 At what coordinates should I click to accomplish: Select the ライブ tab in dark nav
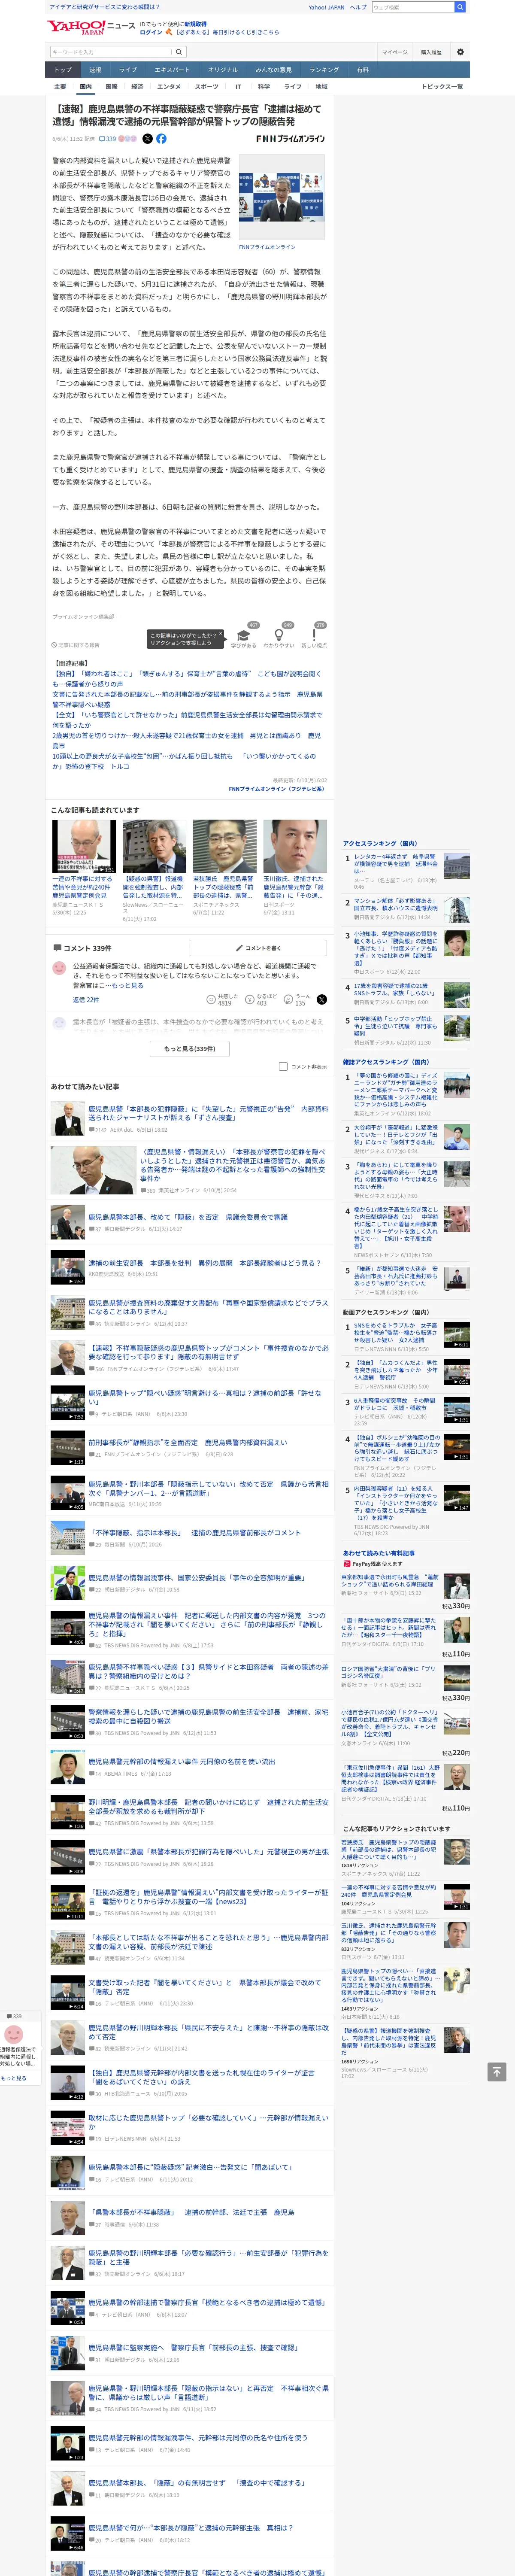[x=128, y=70]
